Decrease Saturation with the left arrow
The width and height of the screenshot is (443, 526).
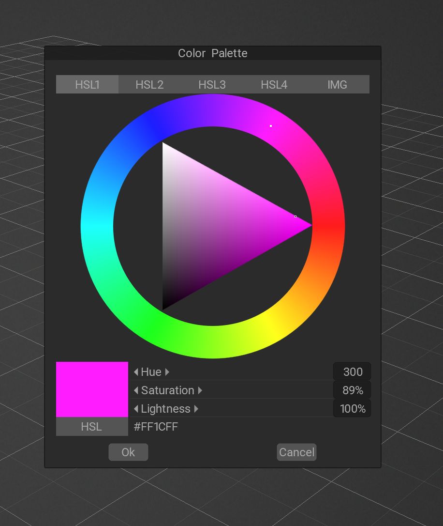click(x=136, y=390)
